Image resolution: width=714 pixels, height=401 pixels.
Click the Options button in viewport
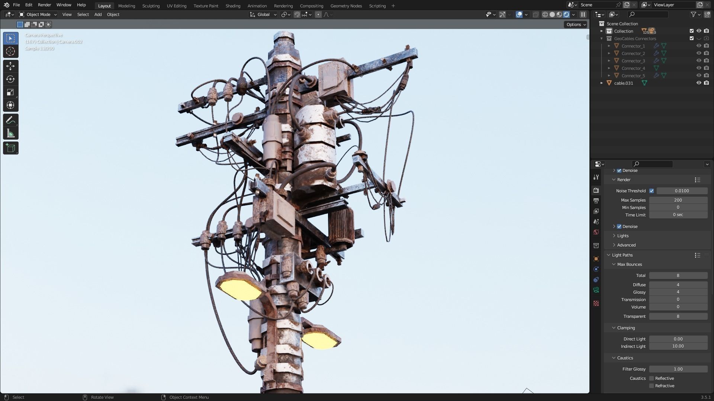(x=576, y=25)
